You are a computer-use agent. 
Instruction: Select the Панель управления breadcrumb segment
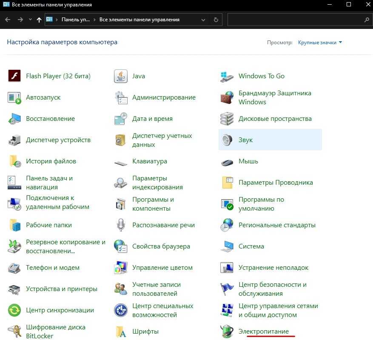(x=75, y=20)
